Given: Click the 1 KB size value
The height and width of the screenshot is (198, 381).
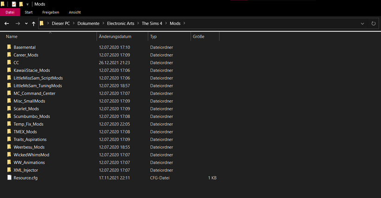Looking at the screenshot, I should [212, 178].
